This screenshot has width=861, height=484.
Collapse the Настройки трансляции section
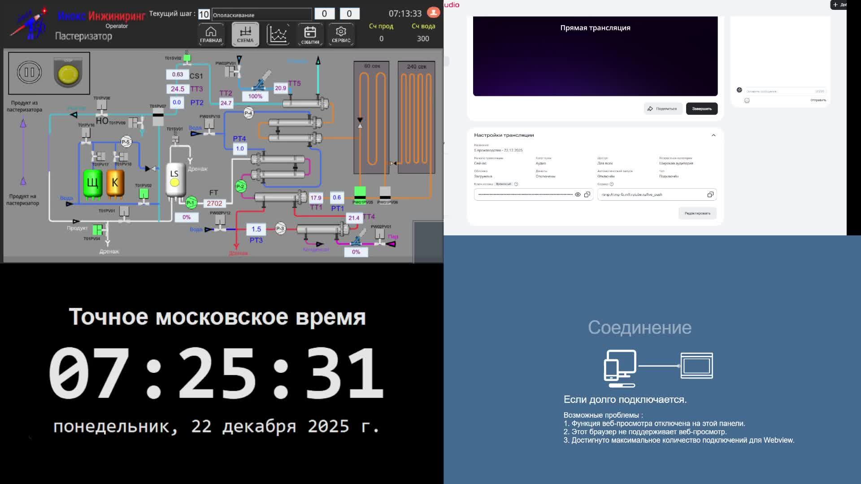click(x=713, y=135)
